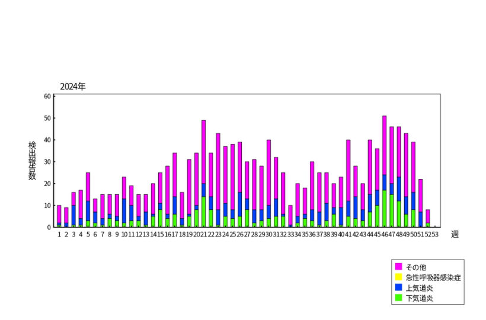Viewport: 486px width, 320px height.
Task: Click the green 下気道炎 legend swatch
Action: click(399, 297)
